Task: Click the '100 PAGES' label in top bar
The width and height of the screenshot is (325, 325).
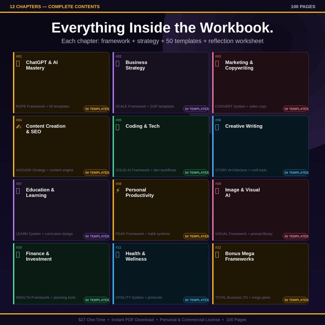Action: pos(303,7)
